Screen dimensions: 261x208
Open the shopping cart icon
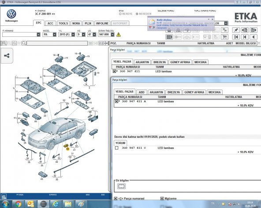pos(224,37)
